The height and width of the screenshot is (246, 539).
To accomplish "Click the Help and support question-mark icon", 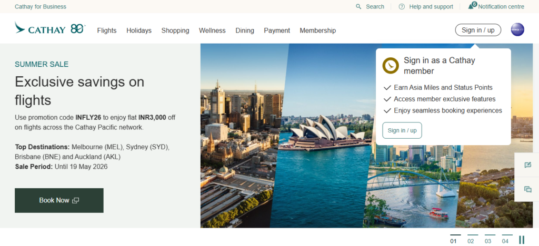I will click(x=402, y=6).
